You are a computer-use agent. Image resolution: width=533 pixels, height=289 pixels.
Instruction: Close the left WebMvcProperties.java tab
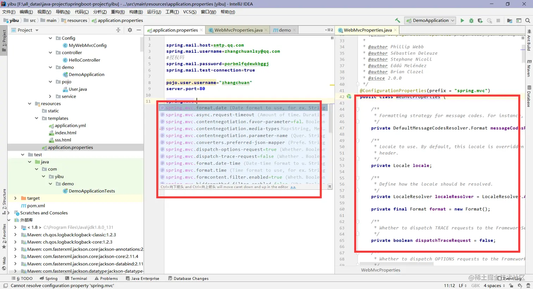pos(266,30)
